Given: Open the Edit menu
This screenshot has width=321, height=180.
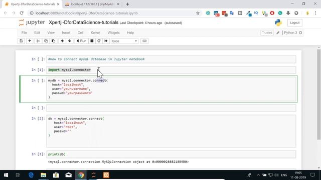Looking at the screenshot, I should (x=37, y=32).
